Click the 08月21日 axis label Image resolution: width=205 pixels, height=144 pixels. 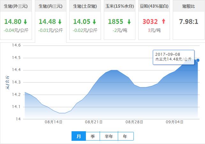click(94, 122)
